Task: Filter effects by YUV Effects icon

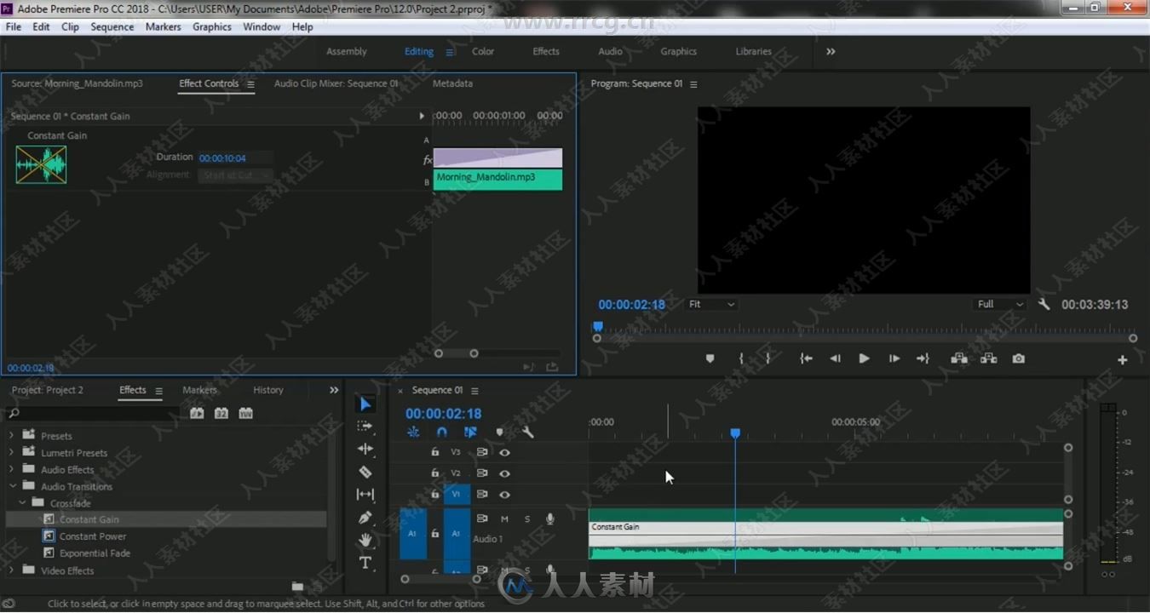Action: (246, 413)
